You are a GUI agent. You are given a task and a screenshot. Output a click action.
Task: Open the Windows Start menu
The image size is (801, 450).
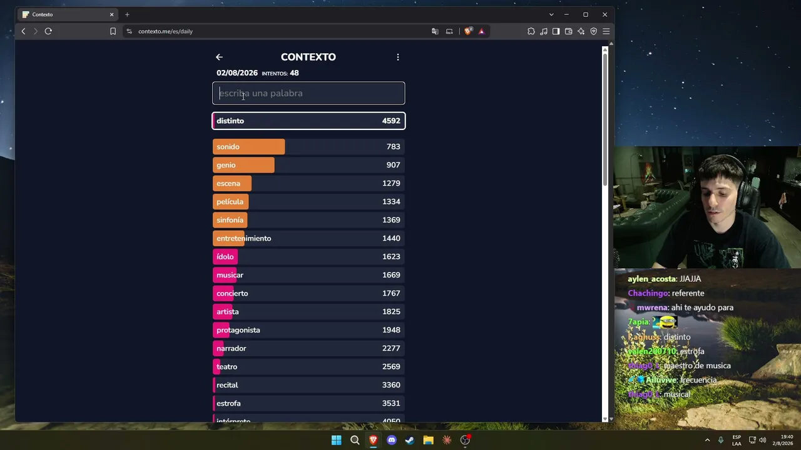pos(337,440)
